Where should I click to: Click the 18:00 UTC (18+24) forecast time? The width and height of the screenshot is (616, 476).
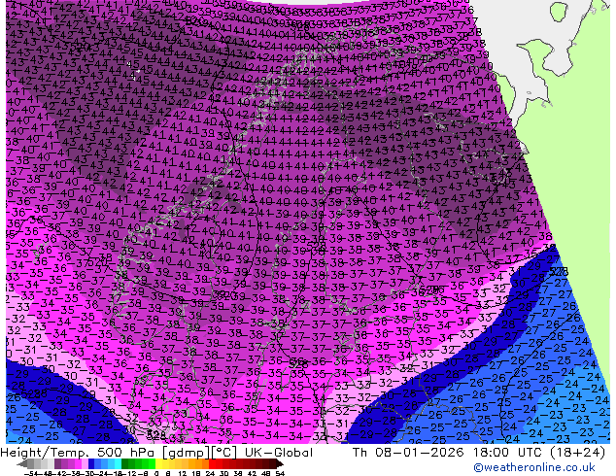tap(539, 453)
